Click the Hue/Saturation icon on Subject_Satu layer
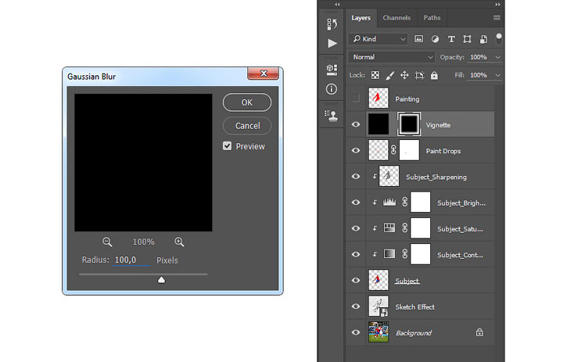567x362 pixels. tap(389, 228)
